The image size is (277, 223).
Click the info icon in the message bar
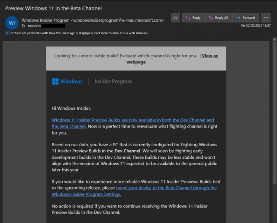point(7,33)
